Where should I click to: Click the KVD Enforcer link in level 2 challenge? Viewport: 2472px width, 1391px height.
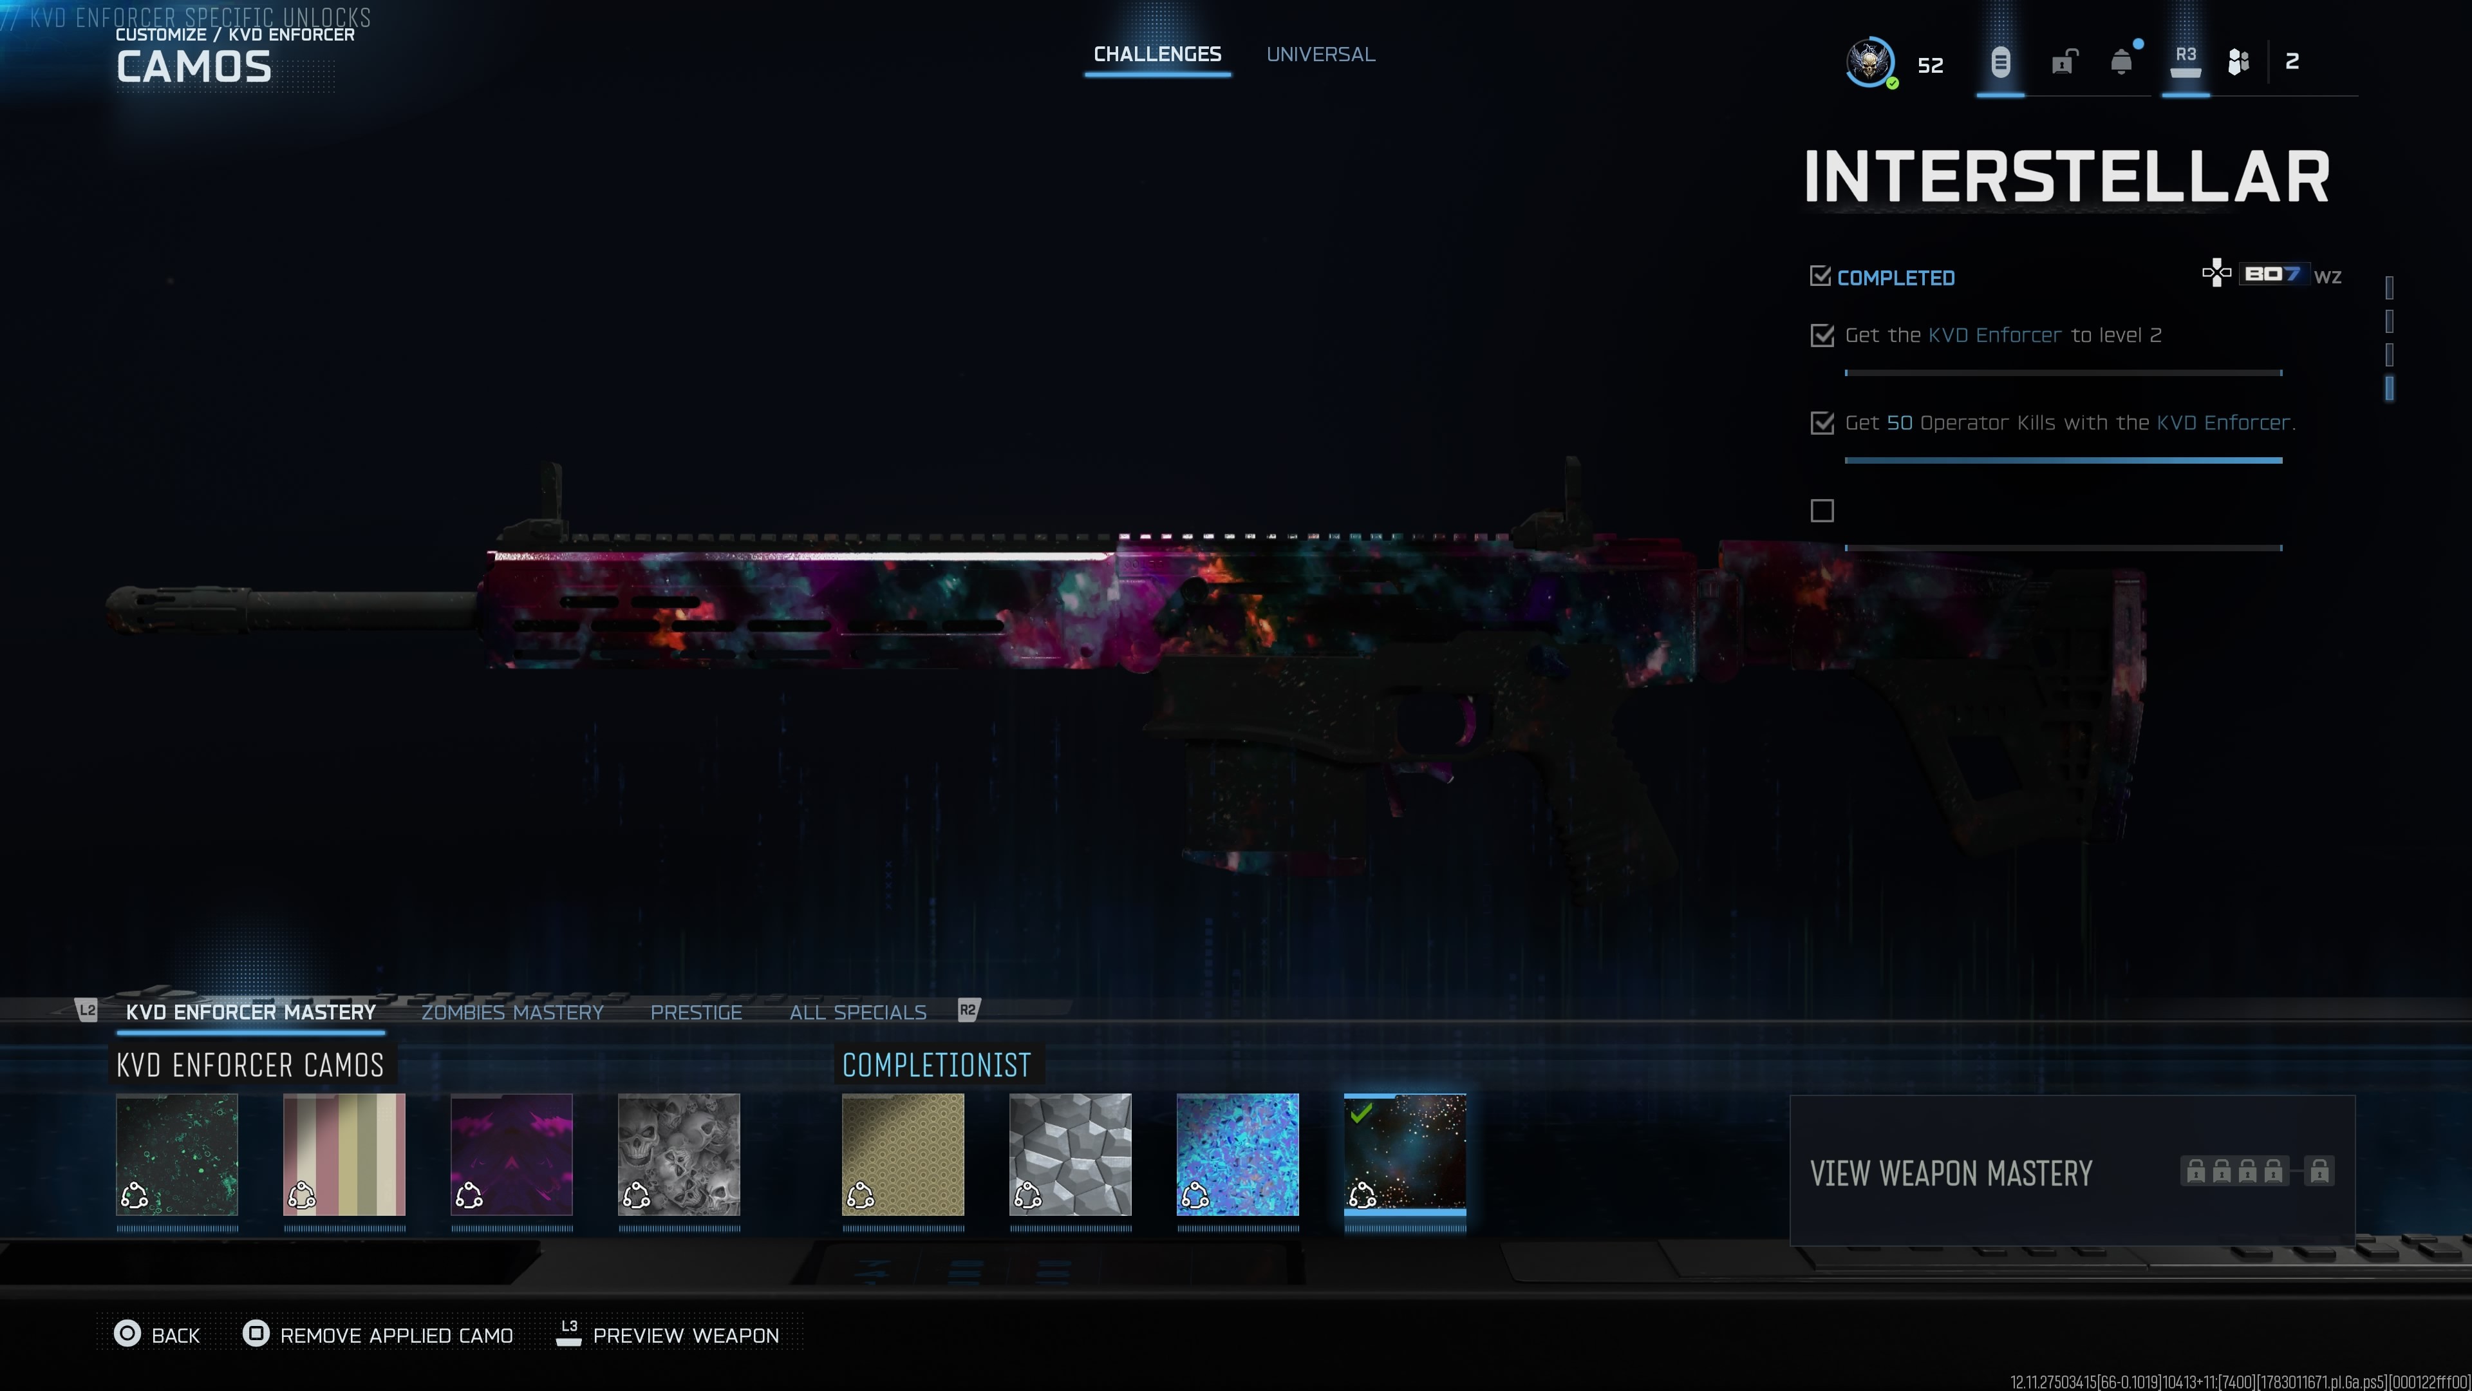[x=1995, y=335]
